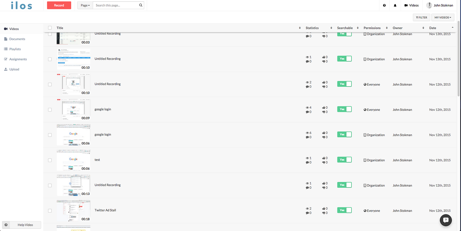This screenshot has width=461, height=231.
Task: Click the red Record button
Action: pyautogui.click(x=59, y=5)
